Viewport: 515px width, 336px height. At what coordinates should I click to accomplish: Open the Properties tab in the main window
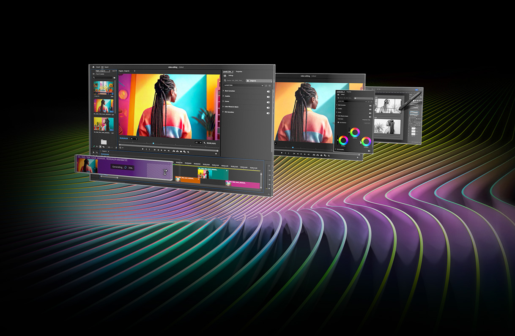[239, 72]
